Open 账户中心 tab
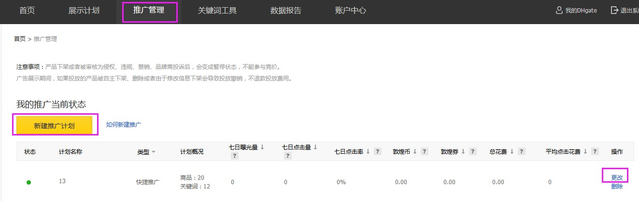The height and width of the screenshot is (201, 639). (351, 10)
